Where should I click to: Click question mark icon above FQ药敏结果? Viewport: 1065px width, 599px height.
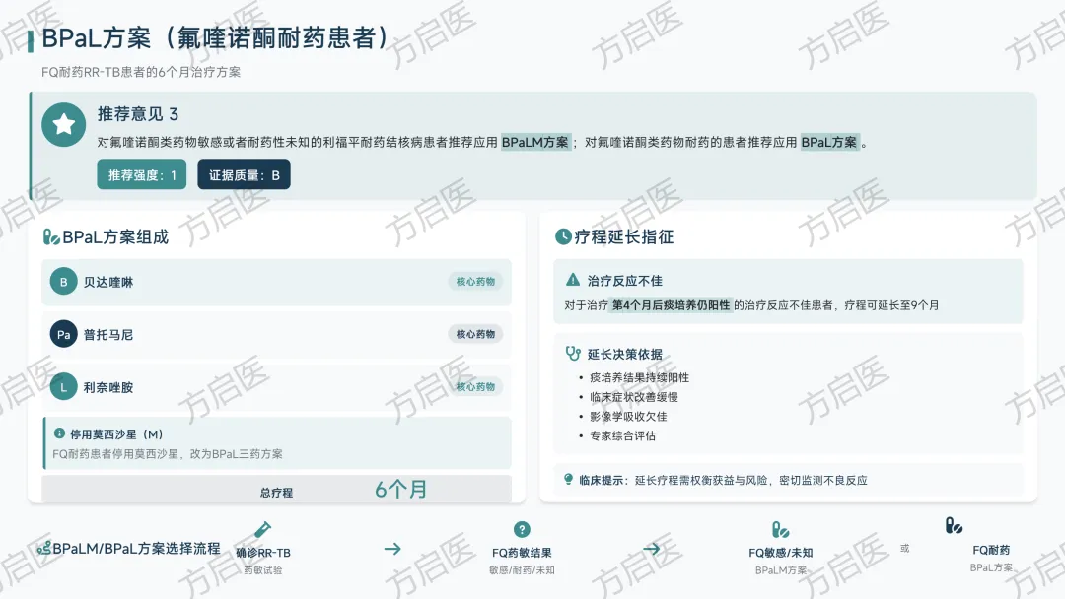pyautogui.click(x=522, y=529)
